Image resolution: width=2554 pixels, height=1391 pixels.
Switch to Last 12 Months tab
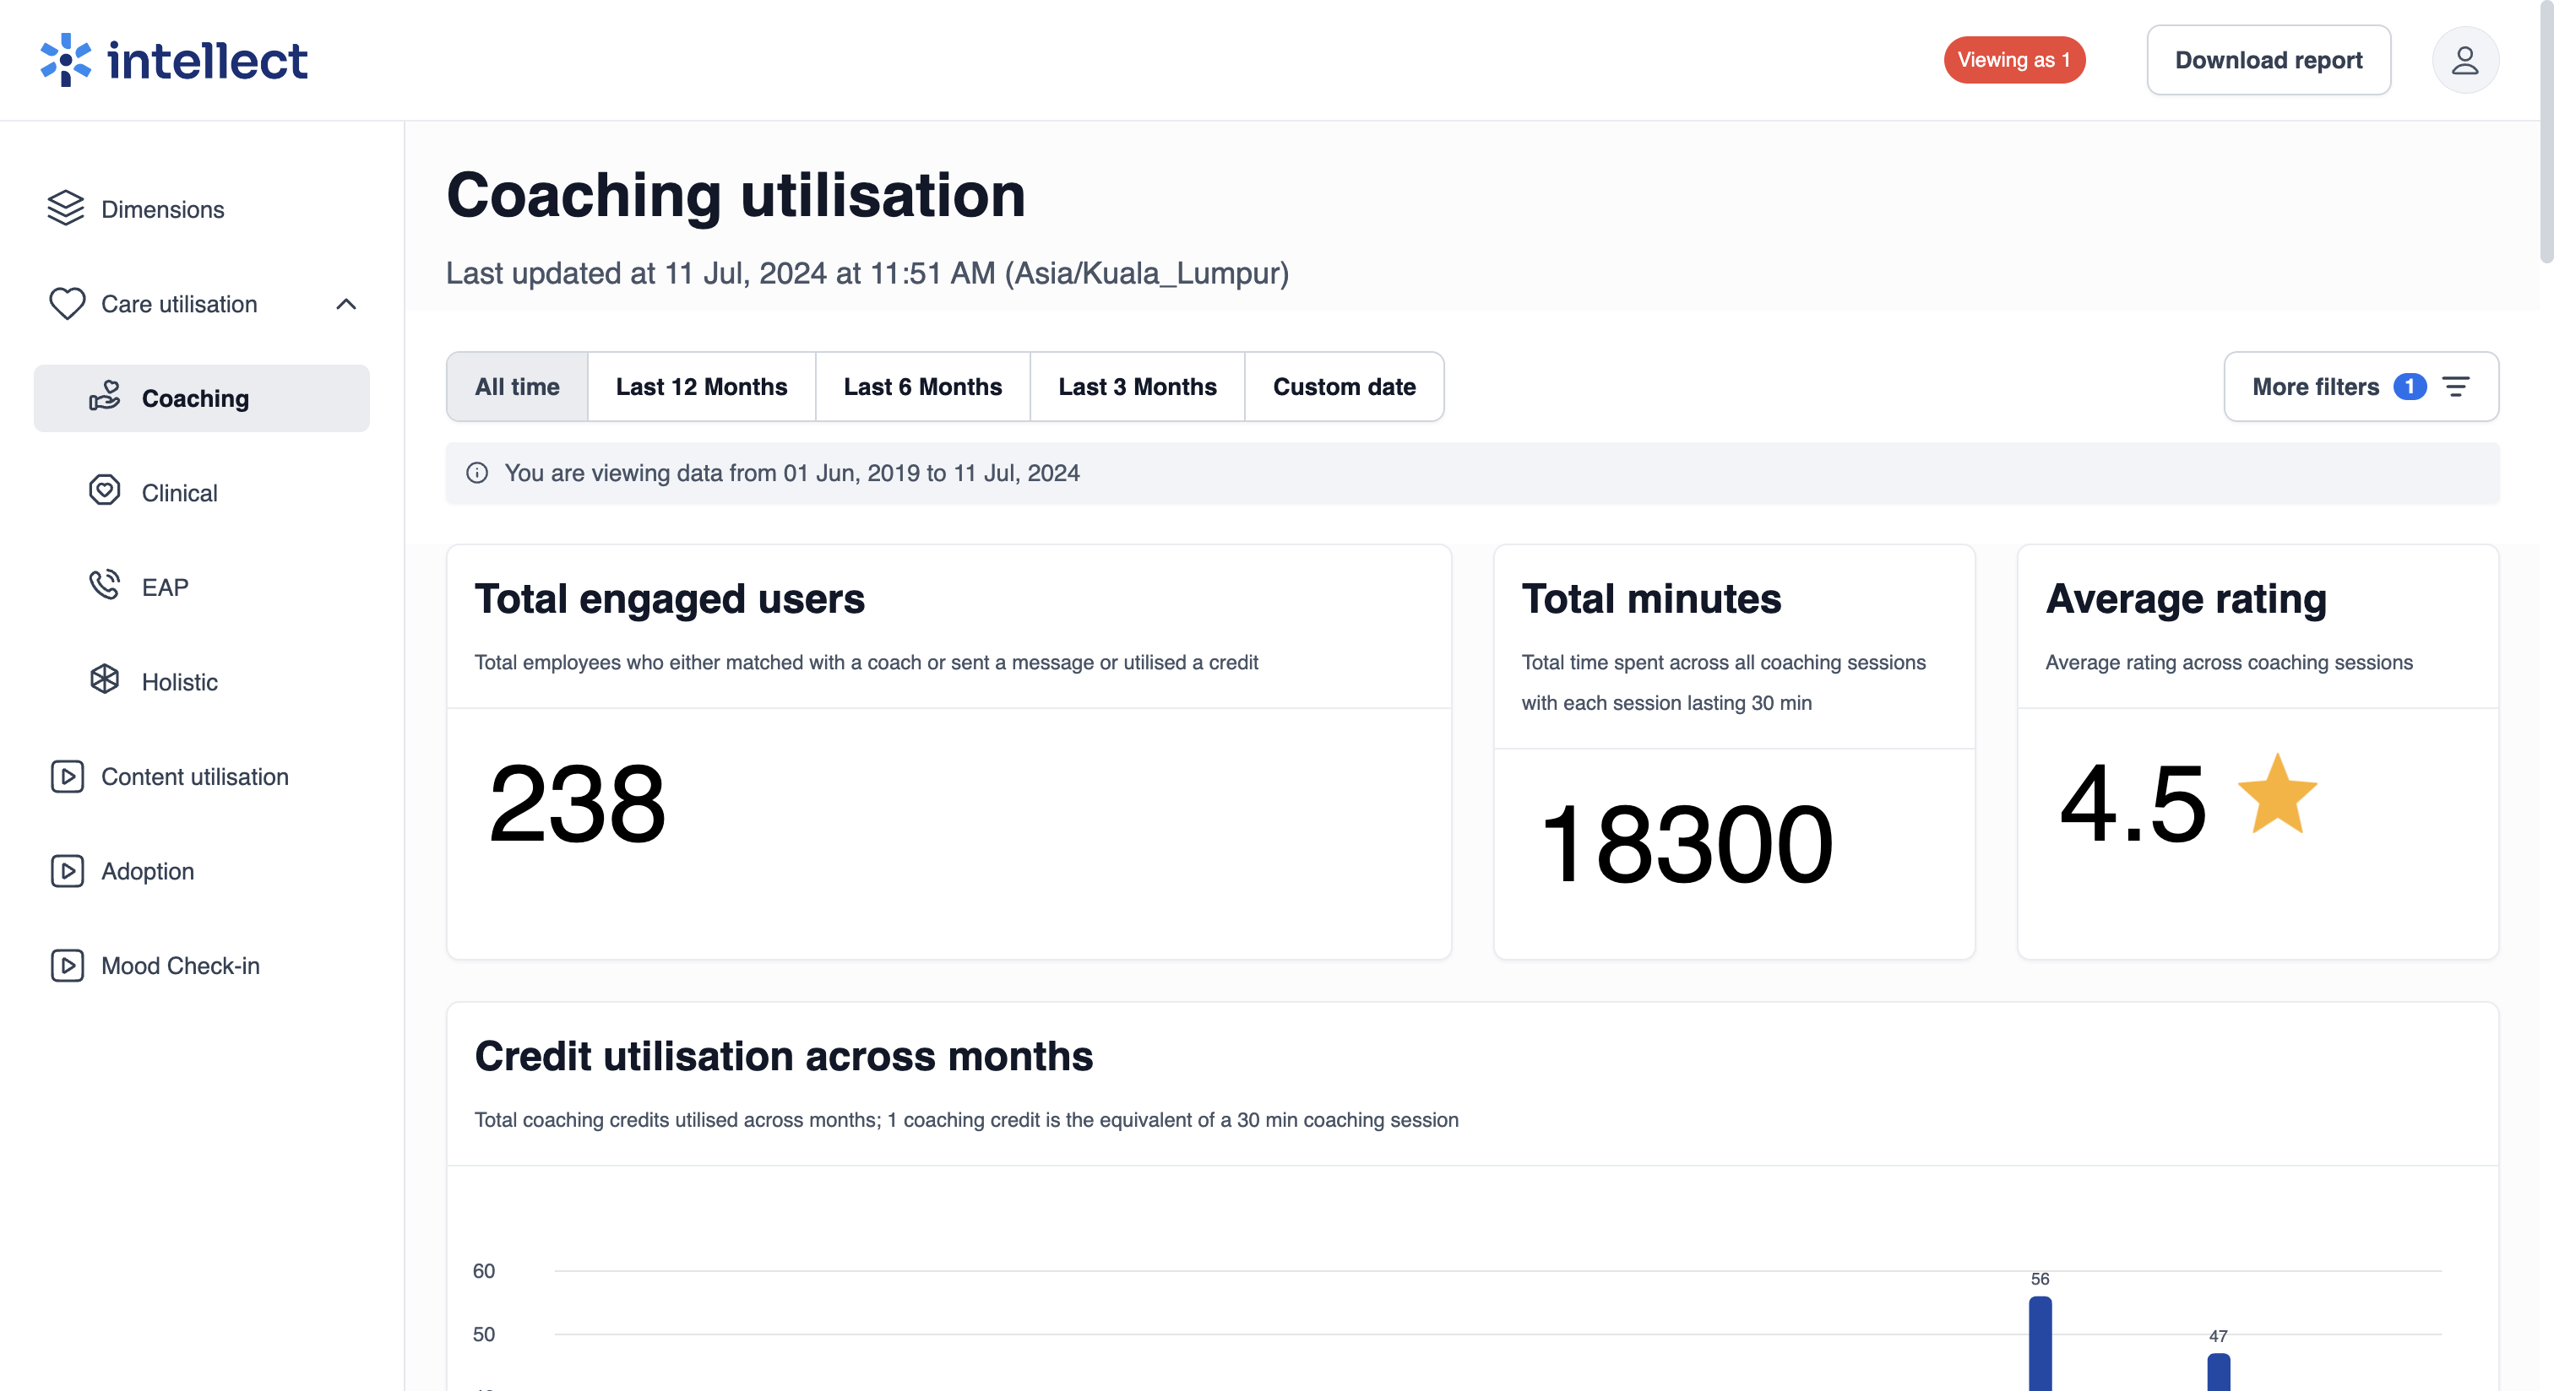pos(701,387)
